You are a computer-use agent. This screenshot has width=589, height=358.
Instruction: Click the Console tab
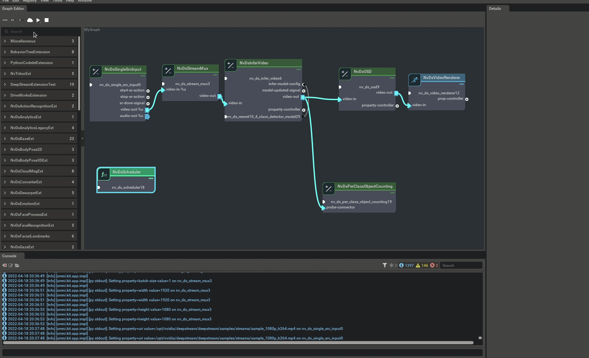click(10, 256)
